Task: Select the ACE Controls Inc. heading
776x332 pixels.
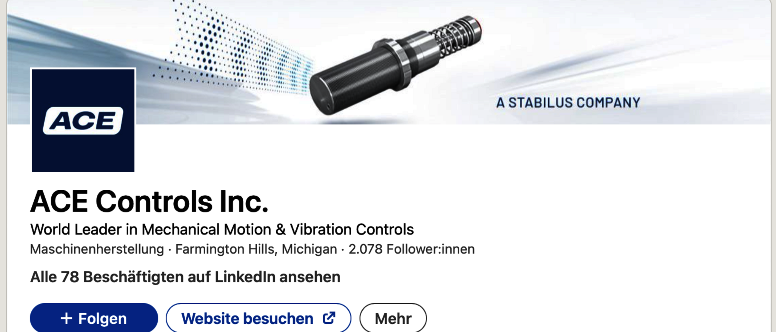Action: 149,201
